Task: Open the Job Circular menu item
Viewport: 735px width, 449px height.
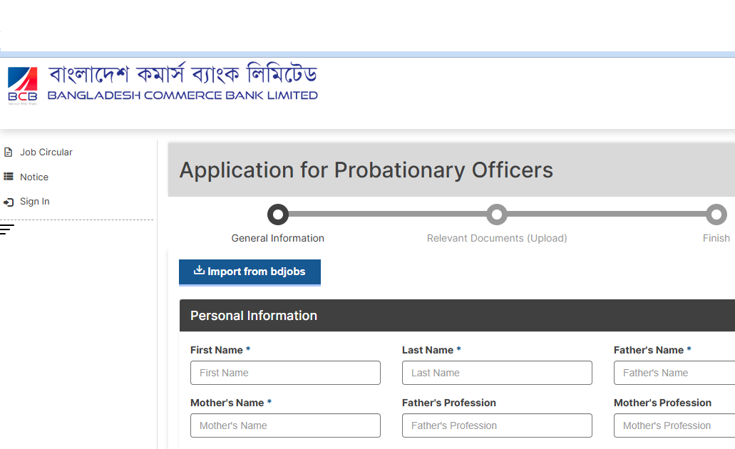Action: tap(46, 153)
